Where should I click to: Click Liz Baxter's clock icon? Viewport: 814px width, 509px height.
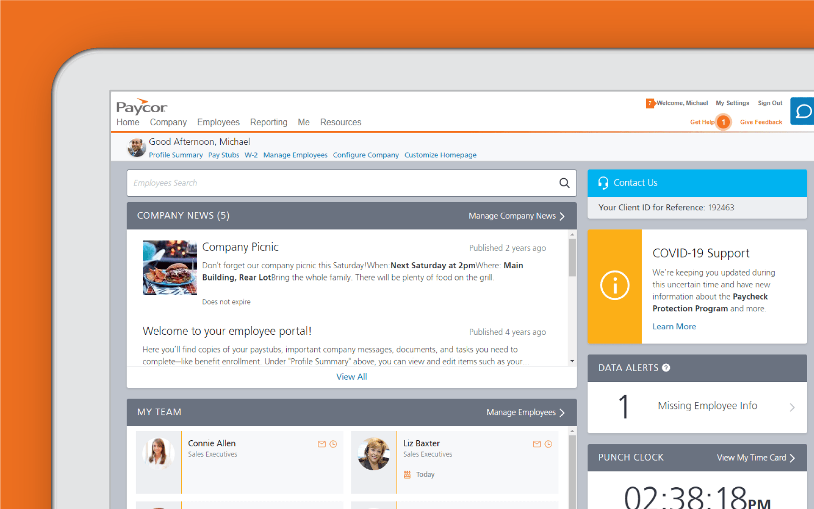point(548,444)
